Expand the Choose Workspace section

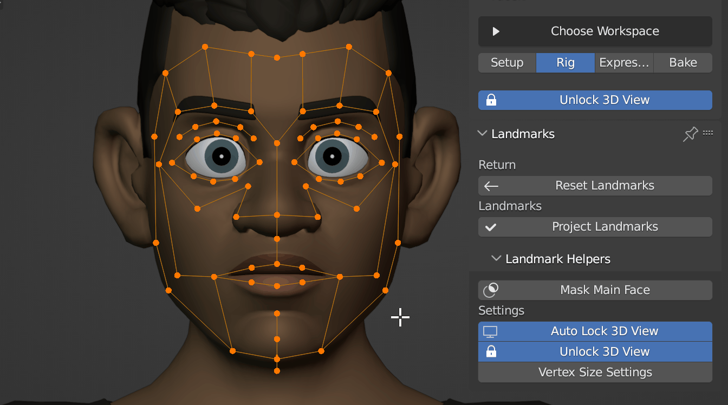point(595,31)
